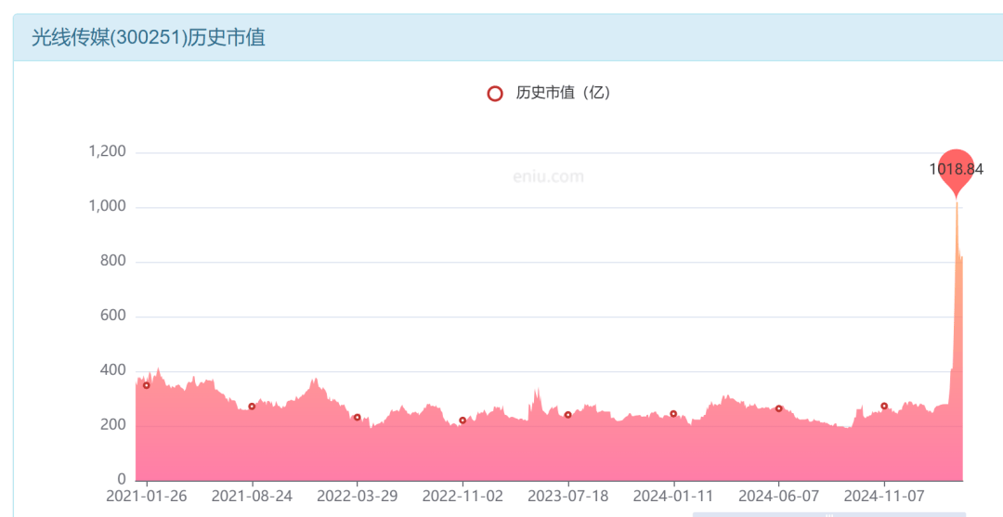This screenshot has height=517, width=1003.
Task: Click the x-axis label 2021-01-26
Action: pyautogui.click(x=147, y=496)
